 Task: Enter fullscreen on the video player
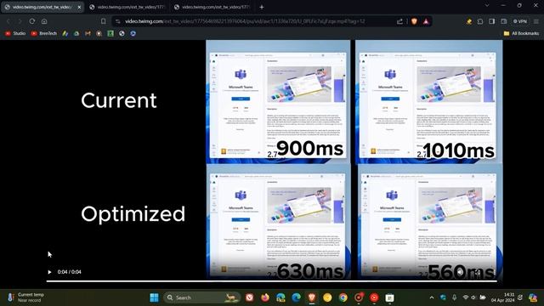478,272
